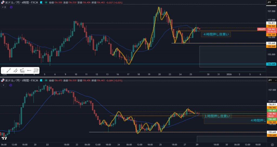Click the cyan flag icon on 1-hour chart
The height and width of the screenshot is (147, 277).
click(x=41, y=80)
